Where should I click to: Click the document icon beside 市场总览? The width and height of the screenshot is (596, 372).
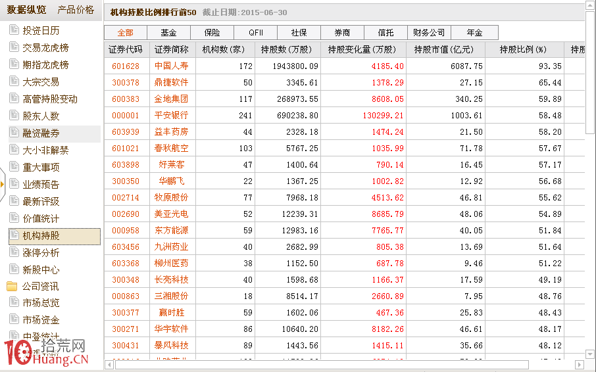click(14, 302)
